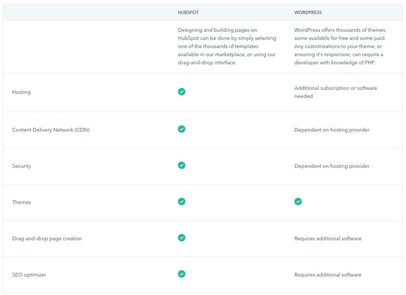
Task: Click HubSpot checkmark for Drag-and-drop page creation
Action: tap(181, 237)
